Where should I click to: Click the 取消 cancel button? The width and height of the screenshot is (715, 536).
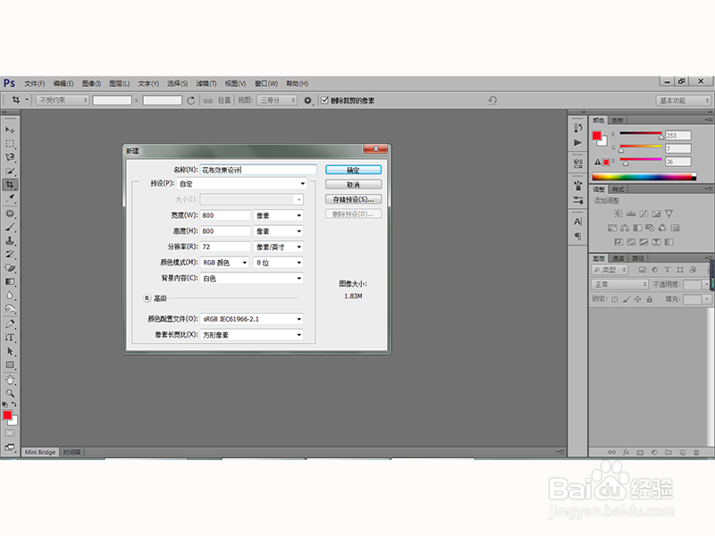click(353, 185)
